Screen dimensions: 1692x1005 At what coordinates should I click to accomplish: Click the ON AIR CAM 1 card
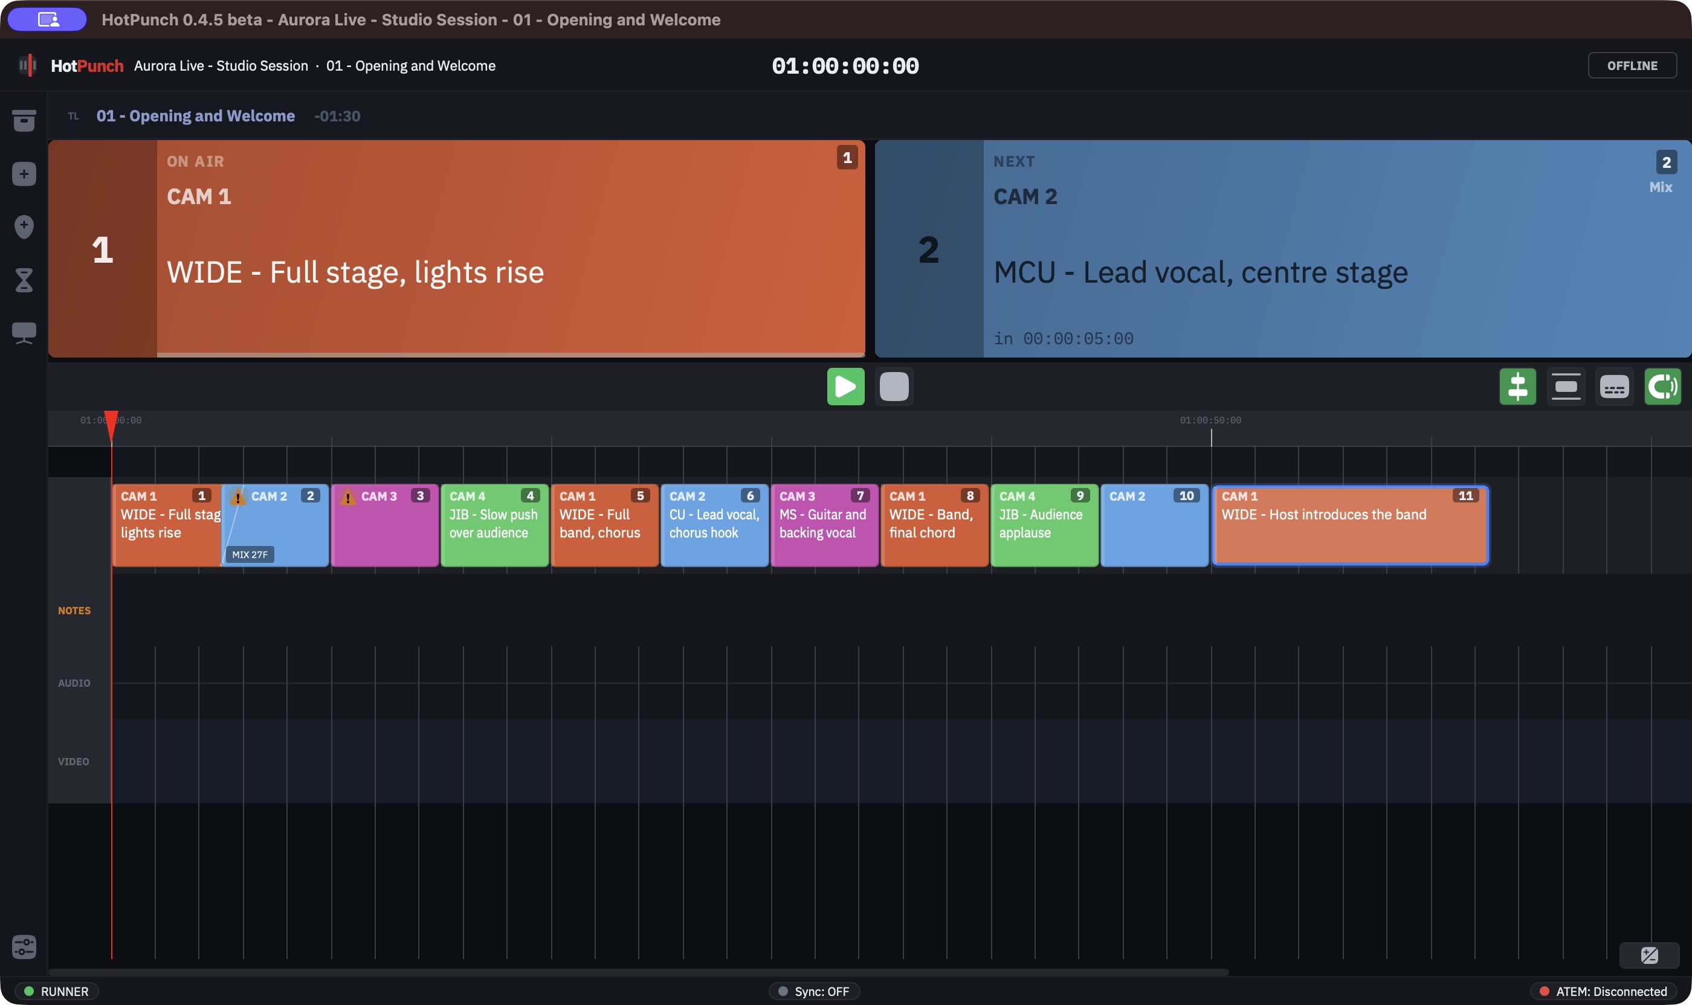pos(457,249)
